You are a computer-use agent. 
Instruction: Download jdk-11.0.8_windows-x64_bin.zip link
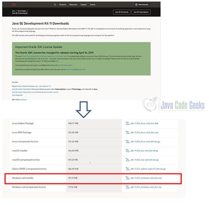click(x=146, y=187)
